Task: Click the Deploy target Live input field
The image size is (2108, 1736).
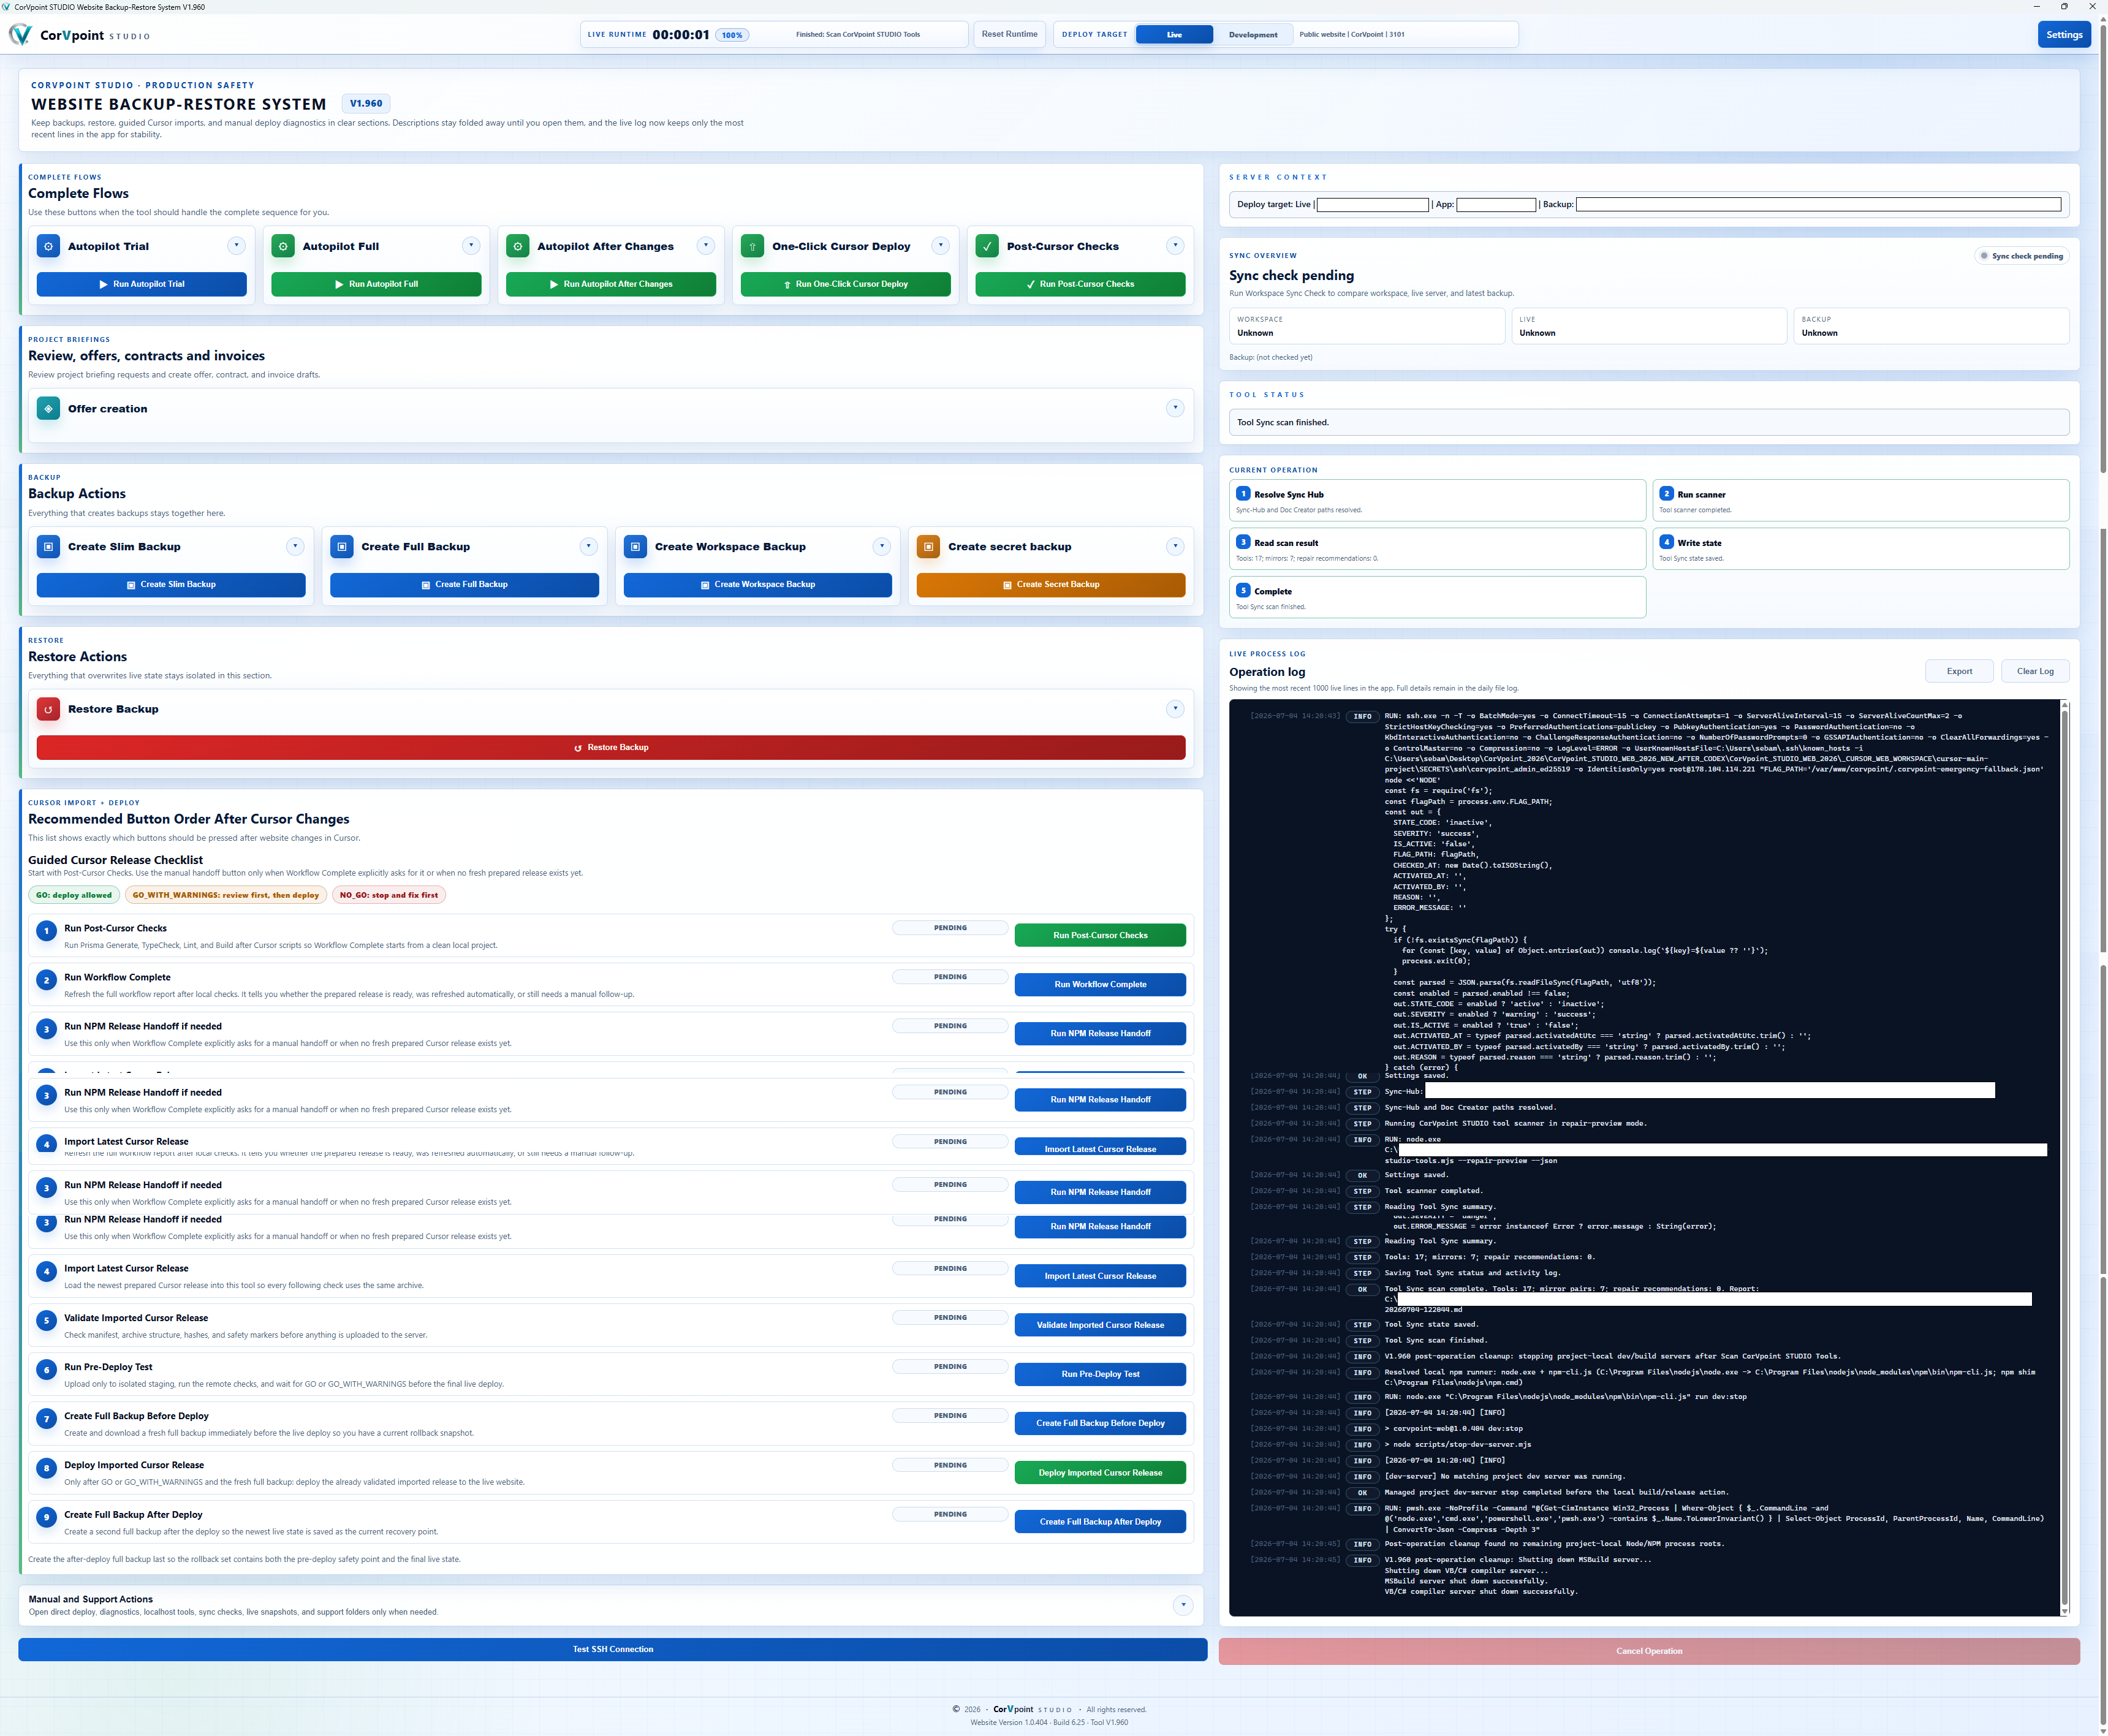Action: coord(1372,205)
